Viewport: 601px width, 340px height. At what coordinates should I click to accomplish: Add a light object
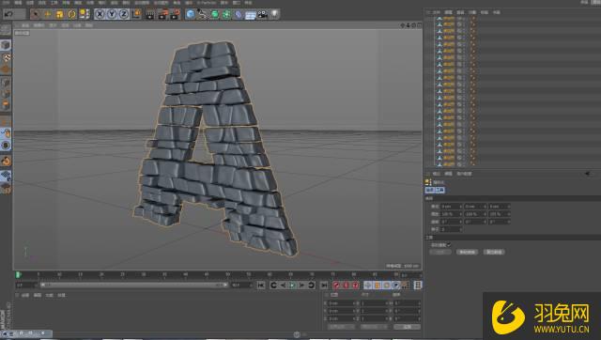click(x=274, y=14)
